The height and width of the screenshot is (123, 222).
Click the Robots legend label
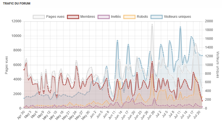pos(142,17)
